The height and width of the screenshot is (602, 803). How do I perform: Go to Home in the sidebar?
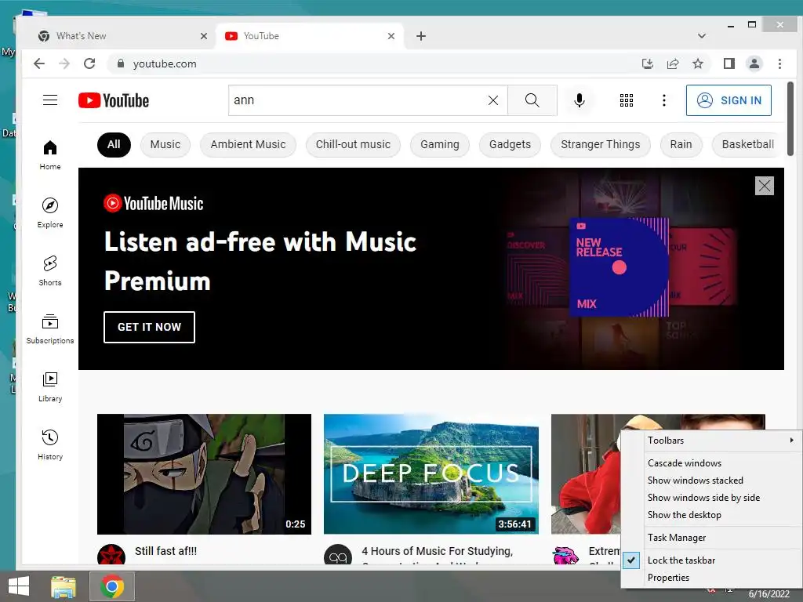[50, 155]
